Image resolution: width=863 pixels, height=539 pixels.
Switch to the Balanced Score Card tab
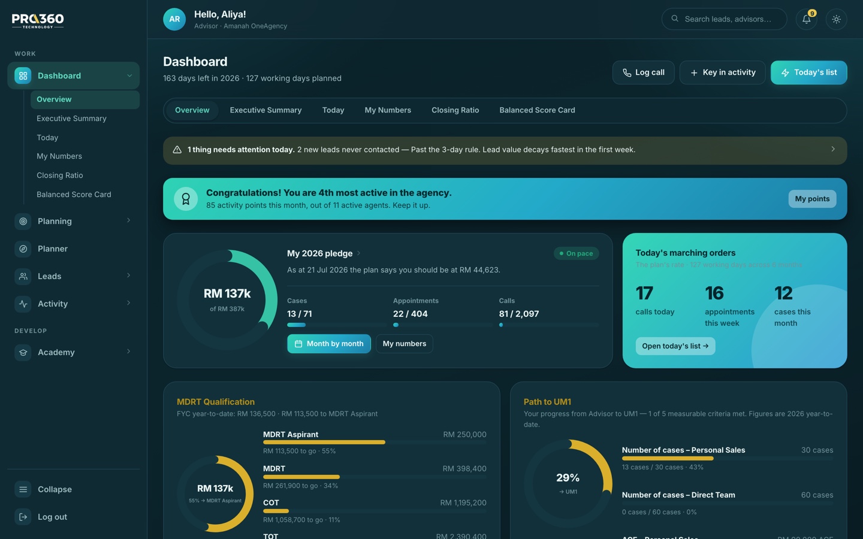(537, 110)
